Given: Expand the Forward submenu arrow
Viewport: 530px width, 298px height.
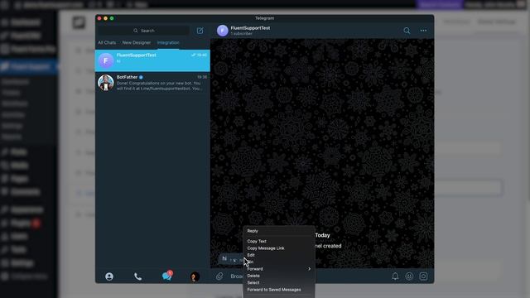Looking at the screenshot, I should click(309, 269).
